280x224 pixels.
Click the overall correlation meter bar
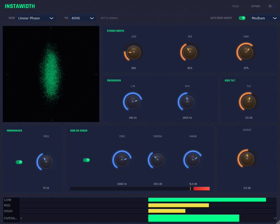click(x=148, y=218)
